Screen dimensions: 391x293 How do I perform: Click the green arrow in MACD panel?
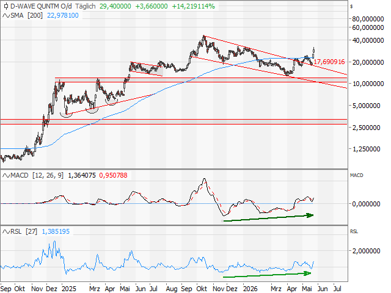click(x=268, y=218)
